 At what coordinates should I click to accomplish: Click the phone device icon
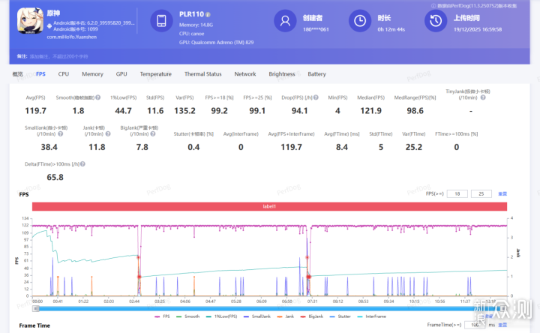163,22
